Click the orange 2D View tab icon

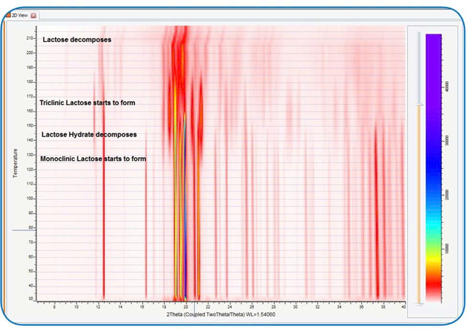click(x=7, y=15)
